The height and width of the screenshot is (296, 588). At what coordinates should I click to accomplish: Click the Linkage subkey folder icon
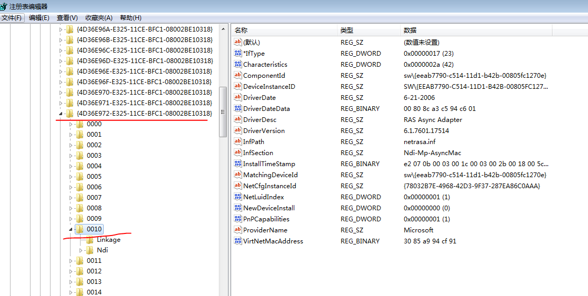click(90, 240)
